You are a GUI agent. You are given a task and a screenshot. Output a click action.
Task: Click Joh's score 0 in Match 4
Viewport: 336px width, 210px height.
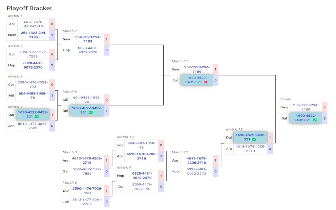52,126
